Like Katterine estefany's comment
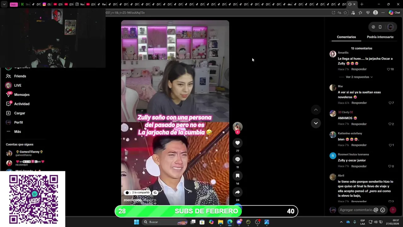 point(391,145)
